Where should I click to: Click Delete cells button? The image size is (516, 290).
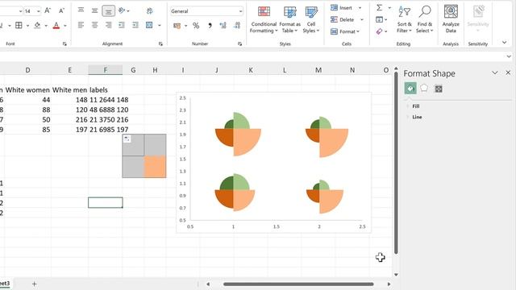point(343,19)
